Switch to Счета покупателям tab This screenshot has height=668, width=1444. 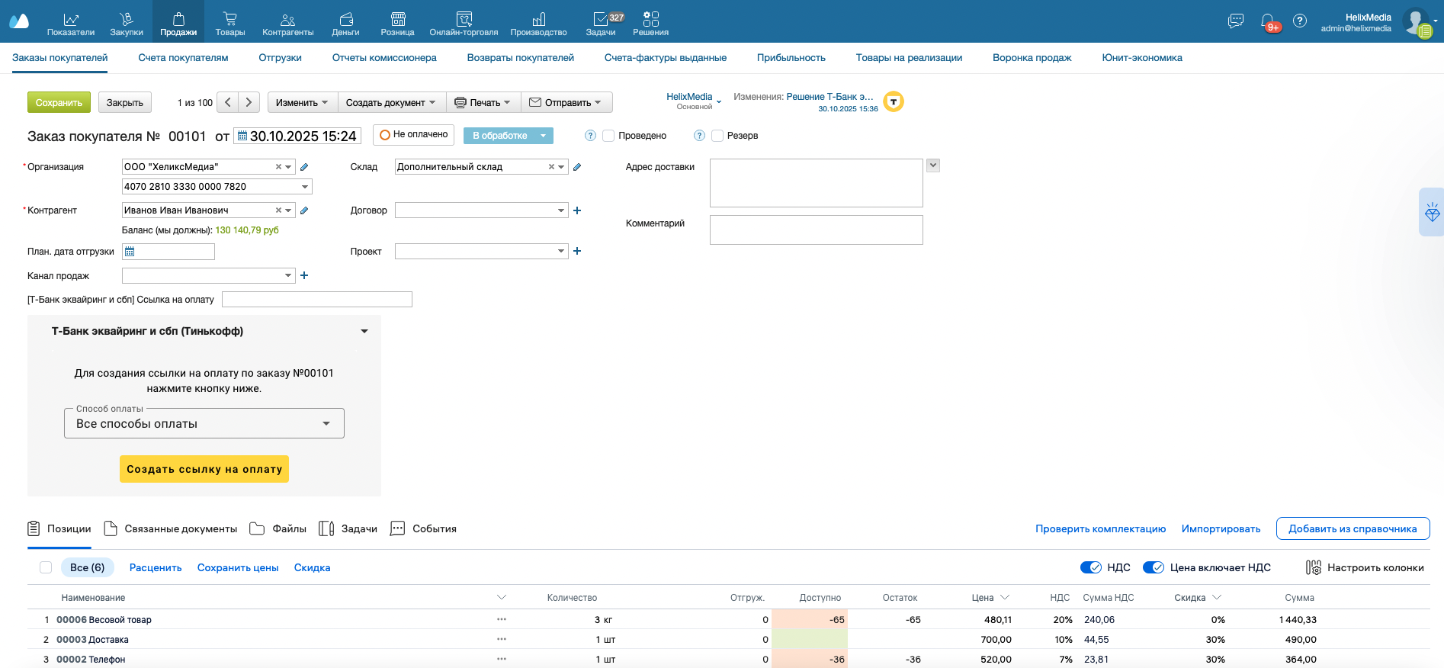(183, 58)
